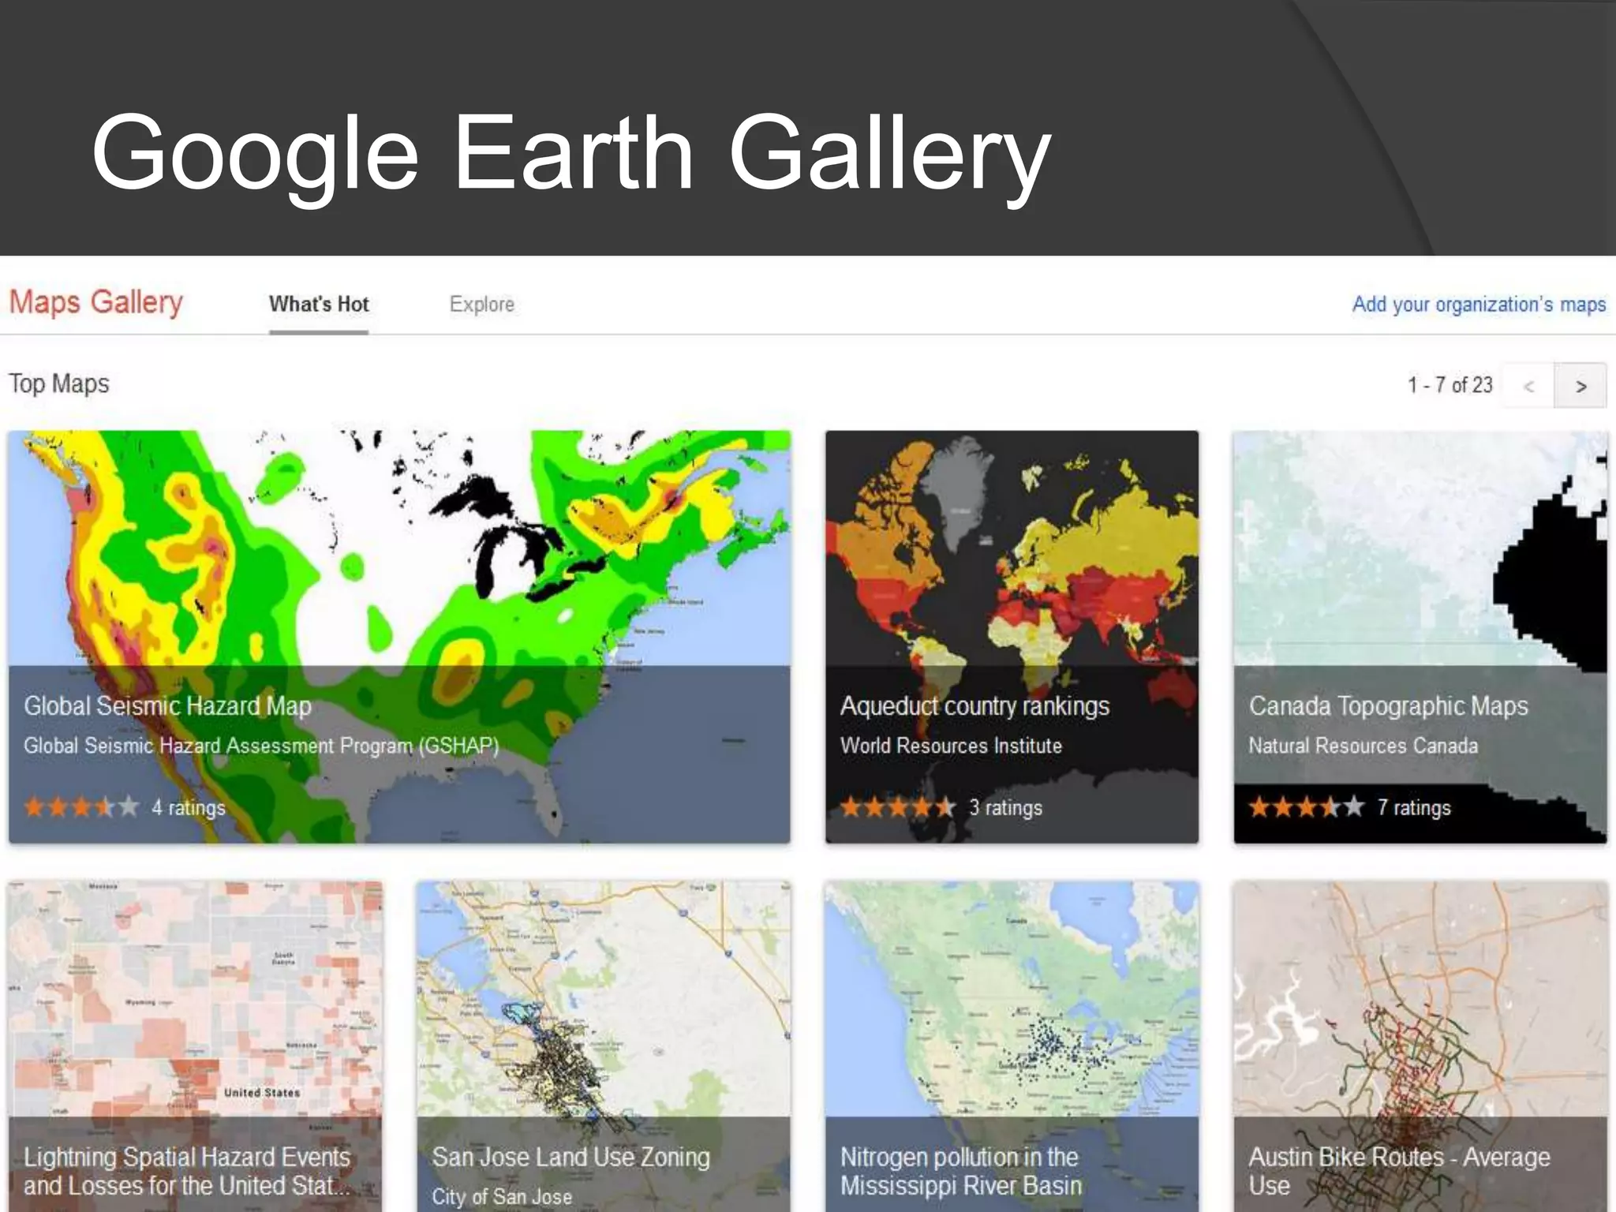
Task: Click the Natural Resources Canada publisher text
Action: [1363, 746]
